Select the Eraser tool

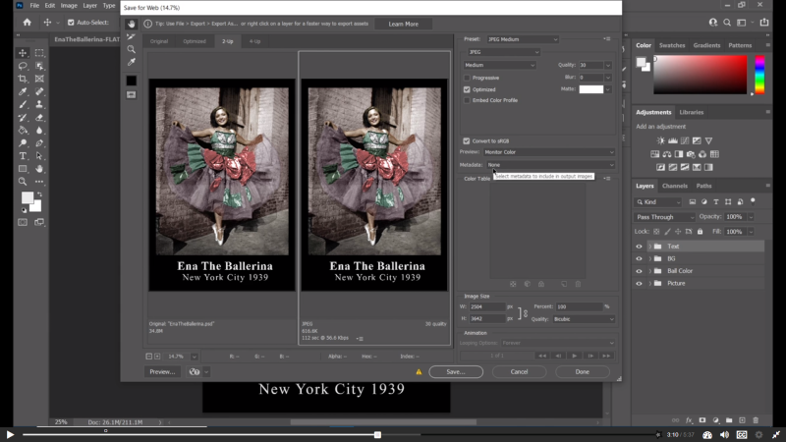[x=39, y=118]
